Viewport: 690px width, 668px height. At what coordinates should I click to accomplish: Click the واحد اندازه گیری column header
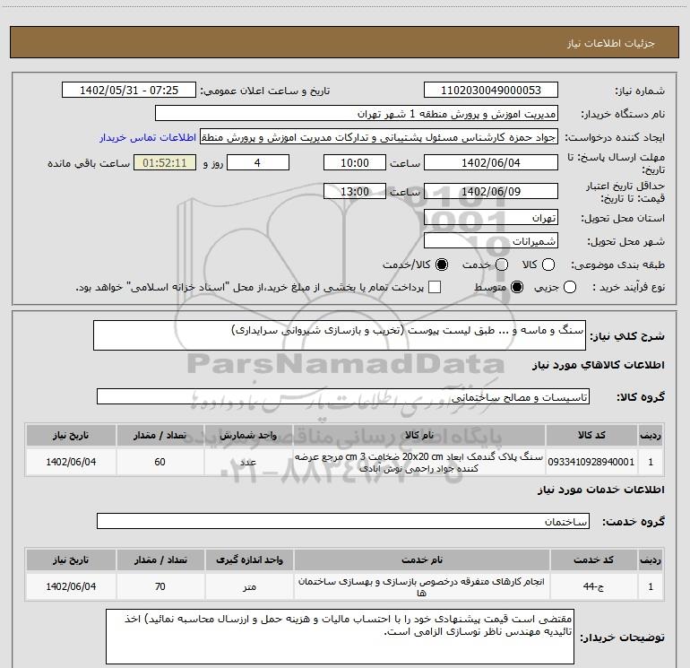point(249,560)
